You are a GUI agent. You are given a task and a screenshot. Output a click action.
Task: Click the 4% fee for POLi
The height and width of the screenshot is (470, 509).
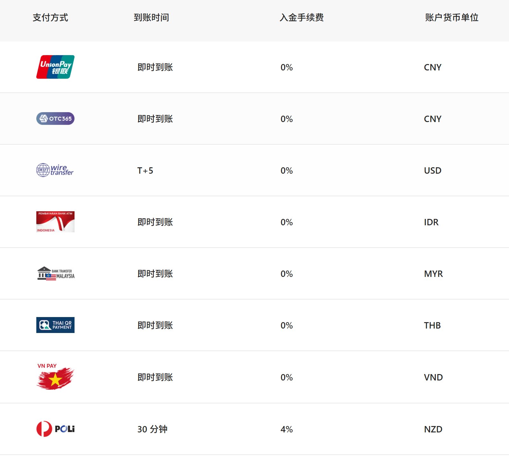point(287,429)
